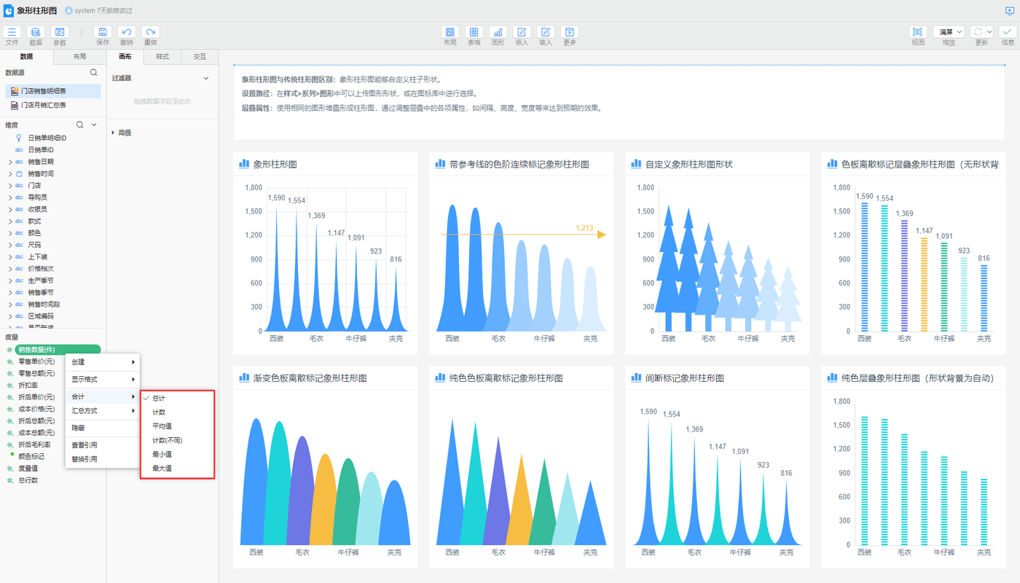Click 隐藏 in the context menu

tap(78, 428)
